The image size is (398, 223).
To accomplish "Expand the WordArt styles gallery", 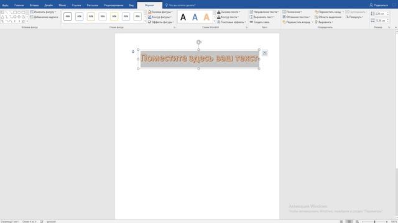I will (x=214, y=22).
